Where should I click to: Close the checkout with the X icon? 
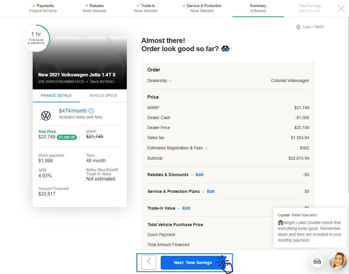341,9
